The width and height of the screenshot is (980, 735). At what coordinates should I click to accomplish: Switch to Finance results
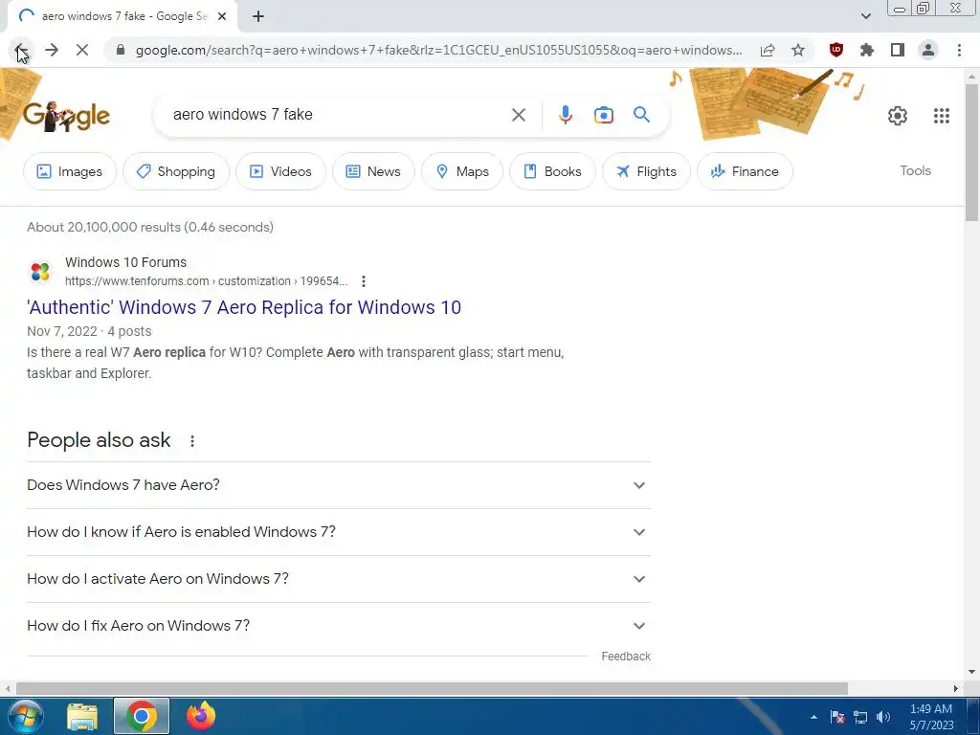pyautogui.click(x=745, y=171)
